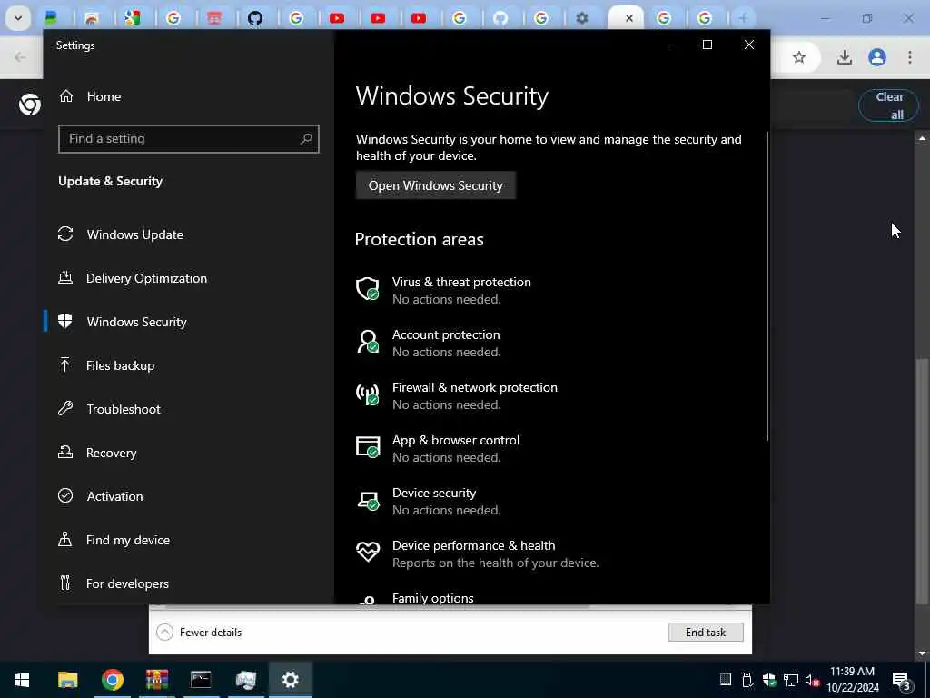Open Chrome three-dot menu
The image size is (930, 698).
(910, 57)
